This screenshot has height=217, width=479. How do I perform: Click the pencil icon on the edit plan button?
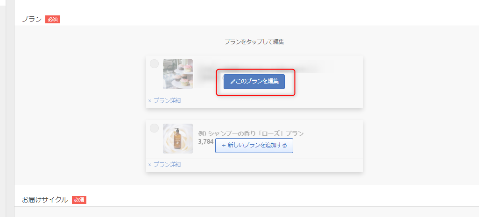point(233,82)
